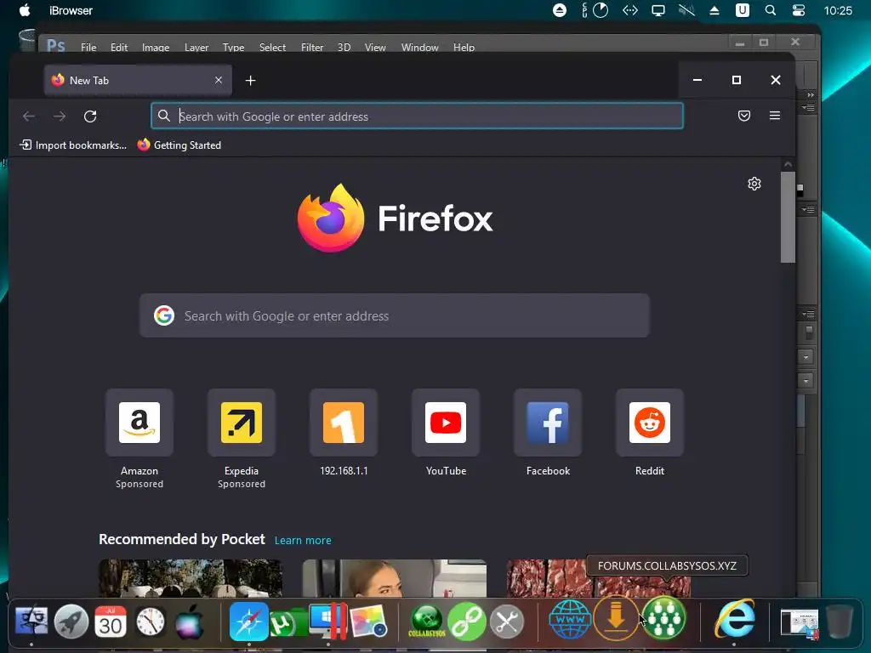The width and height of the screenshot is (871, 653).
Task: Open the Expedia sponsored shortcut tile
Action: tap(241, 423)
